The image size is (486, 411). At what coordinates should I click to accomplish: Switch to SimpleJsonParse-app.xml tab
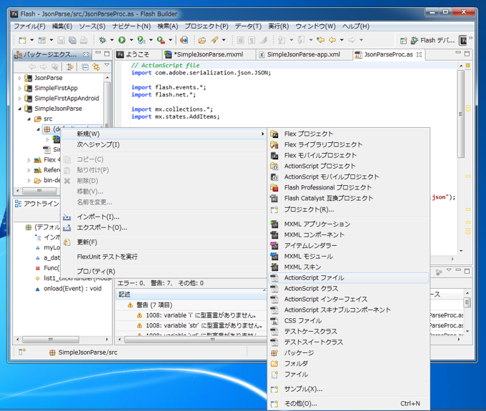pyautogui.click(x=304, y=54)
